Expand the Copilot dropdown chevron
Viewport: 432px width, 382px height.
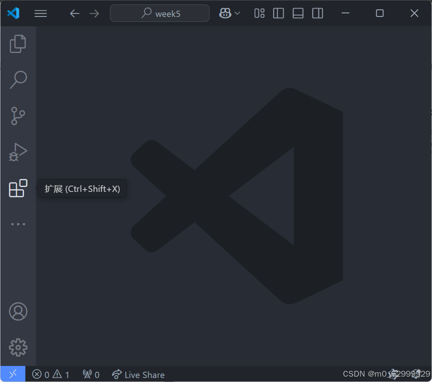pyautogui.click(x=237, y=13)
